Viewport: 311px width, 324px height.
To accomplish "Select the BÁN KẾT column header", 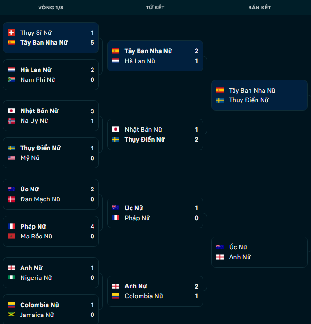I will pos(259,8).
